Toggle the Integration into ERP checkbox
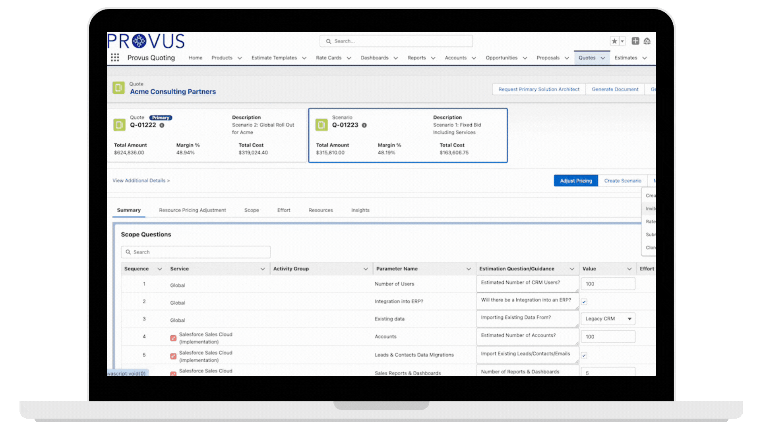The image size is (763, 429). pos(584,302)
